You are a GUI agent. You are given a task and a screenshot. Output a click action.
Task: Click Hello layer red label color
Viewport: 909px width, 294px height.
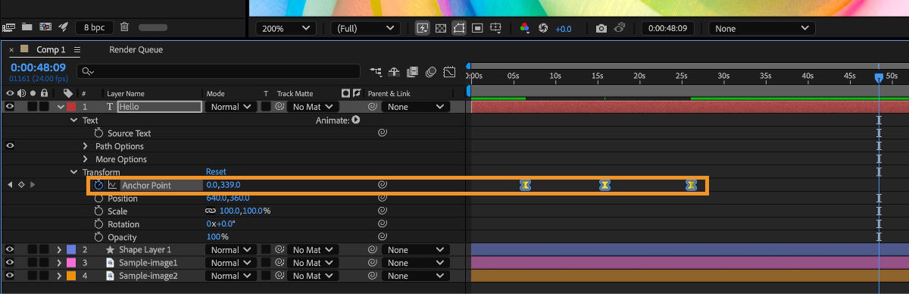71,107
